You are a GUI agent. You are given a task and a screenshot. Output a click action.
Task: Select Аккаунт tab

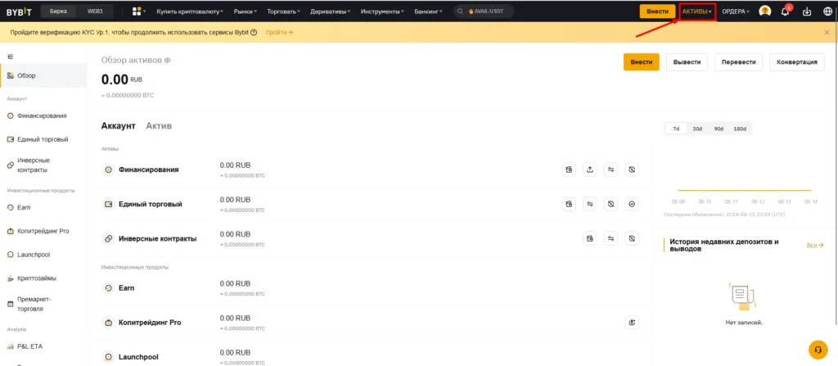tap(118, 126)
